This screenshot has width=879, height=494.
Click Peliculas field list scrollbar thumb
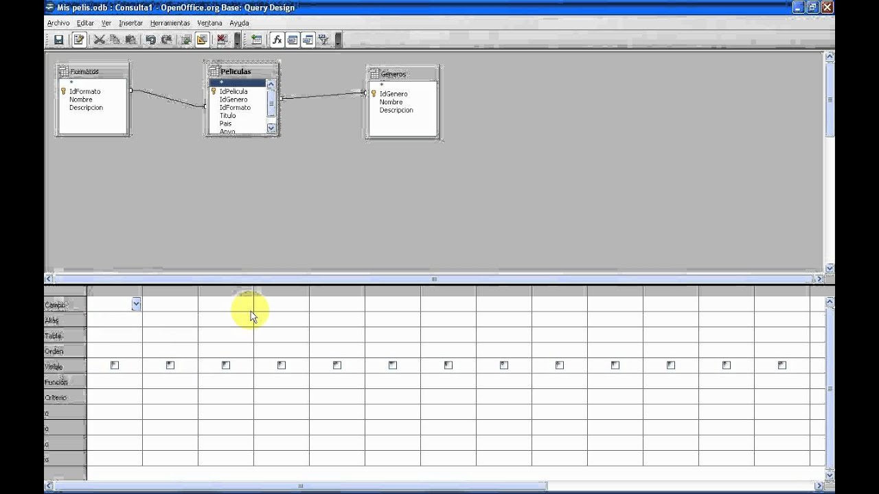[x=271, y=103]
